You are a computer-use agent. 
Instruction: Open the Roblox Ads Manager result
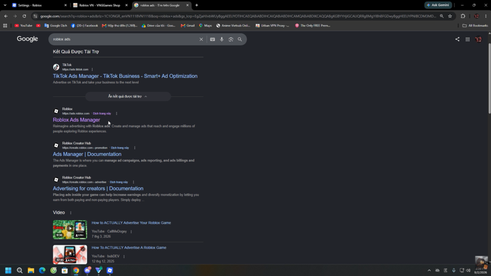(x=76, y=120)
